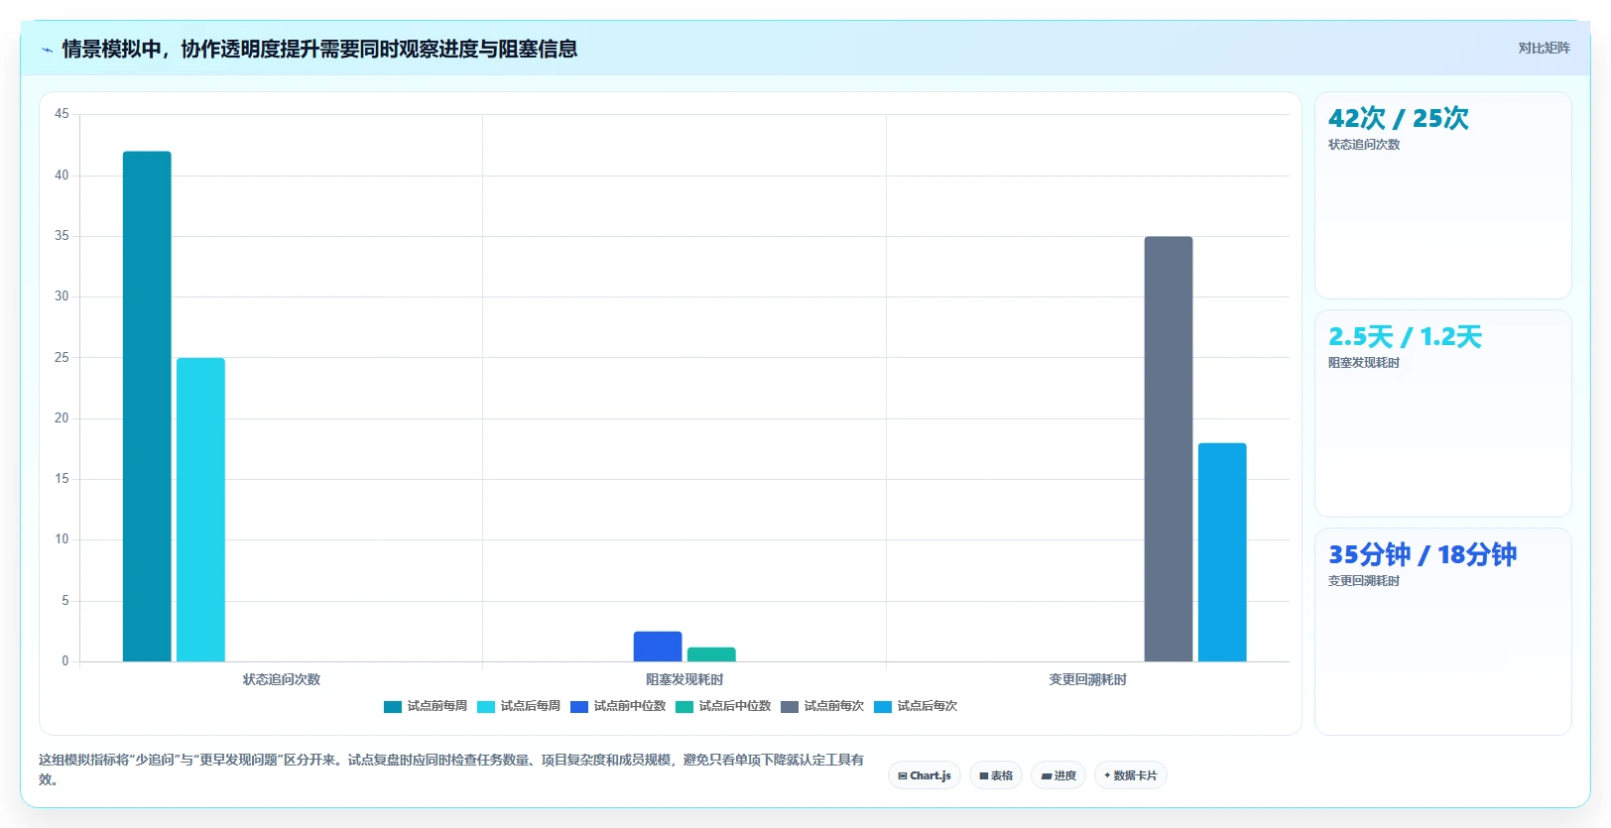Click the sky-blue 试点后每次 bar at 18
Screen dimensions: 1611x828
[1222, 552]
